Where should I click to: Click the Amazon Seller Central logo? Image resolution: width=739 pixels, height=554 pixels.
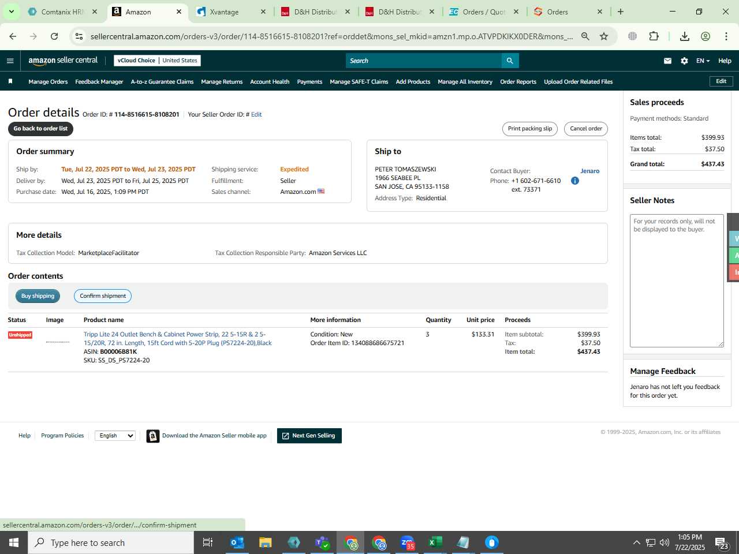(63, 61)
